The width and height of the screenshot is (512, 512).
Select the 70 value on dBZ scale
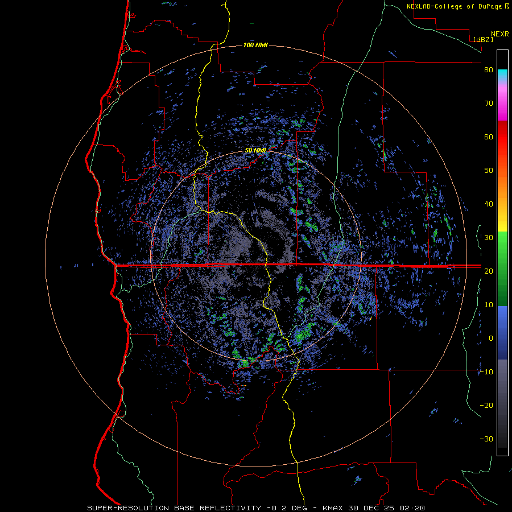coord(489,104)
